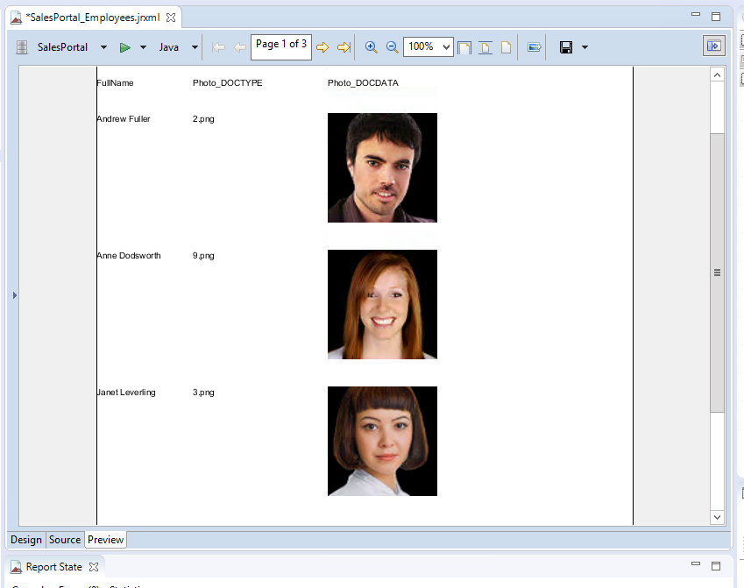Click the name Anne Dodsworth
This screenshot has width=744, height=588.
[x=129, y=255]
